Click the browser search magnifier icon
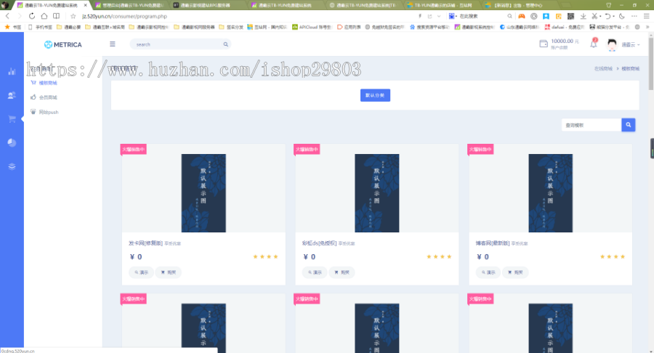This screenshot has height=353, width=654. click(x=509, y=16)
